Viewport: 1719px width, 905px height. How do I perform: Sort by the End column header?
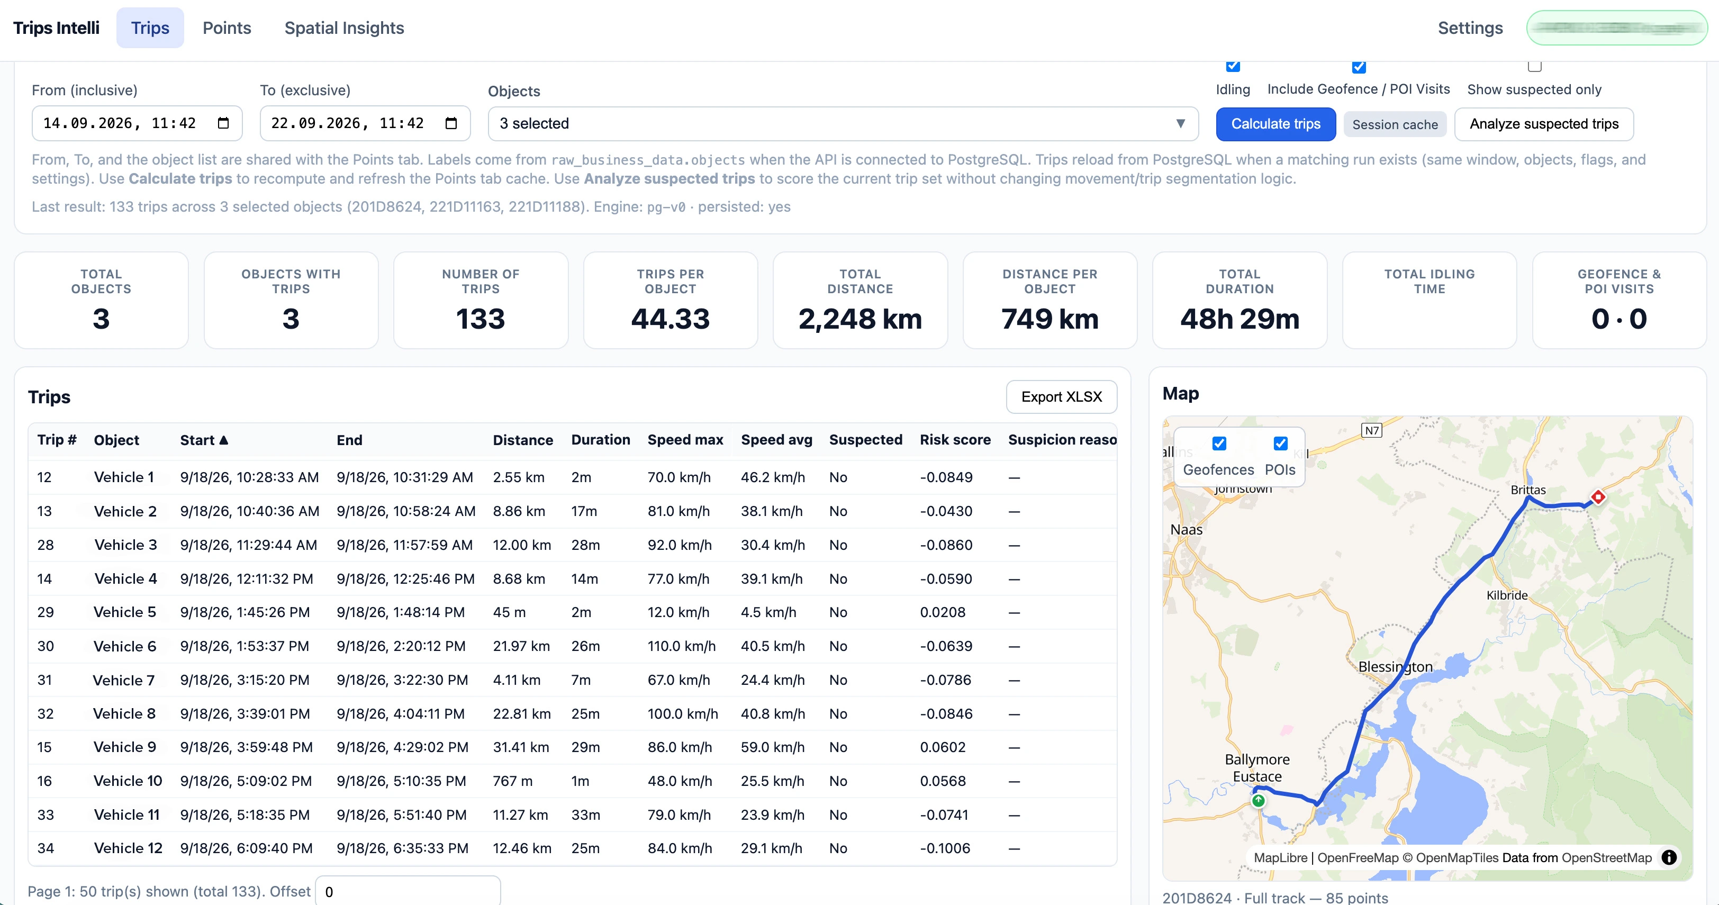point(349,440)
